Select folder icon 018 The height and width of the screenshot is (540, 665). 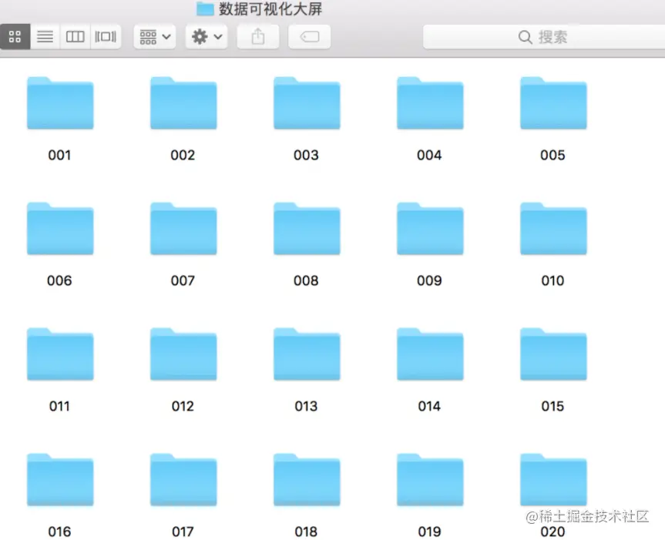tap(307, 479)
